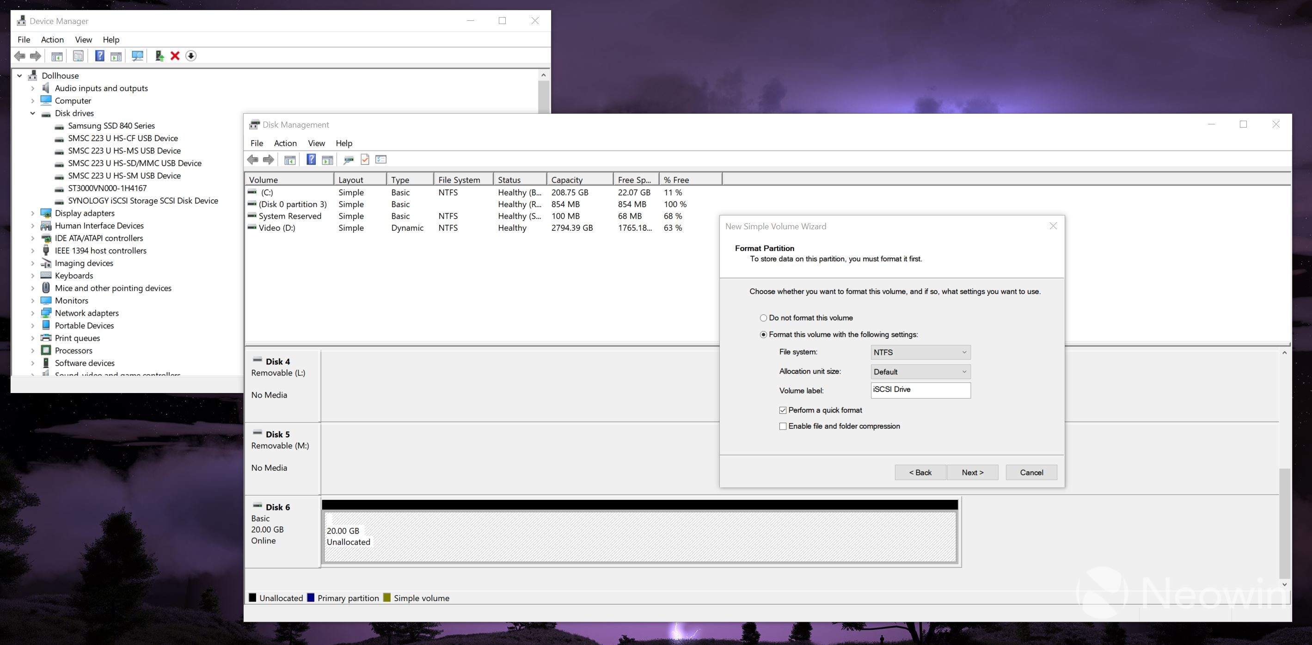
Task: Open Allocation unit size dropdown
Action: point(920,372)
